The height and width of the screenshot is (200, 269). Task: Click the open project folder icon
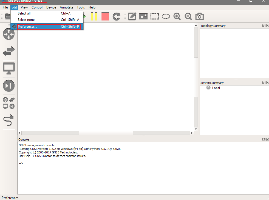(8, 16)
